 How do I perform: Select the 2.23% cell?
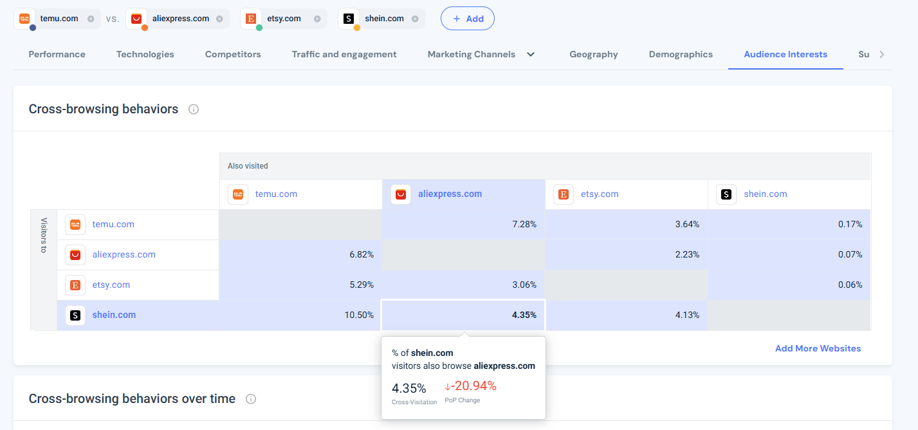(x=627, y=255)
